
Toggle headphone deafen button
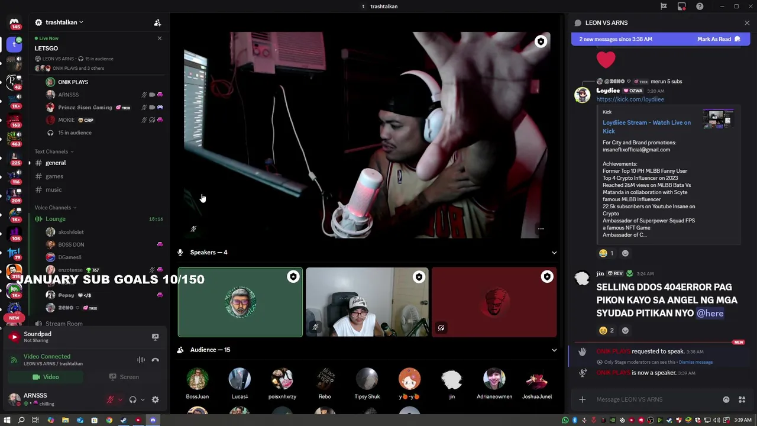[132, 399]
